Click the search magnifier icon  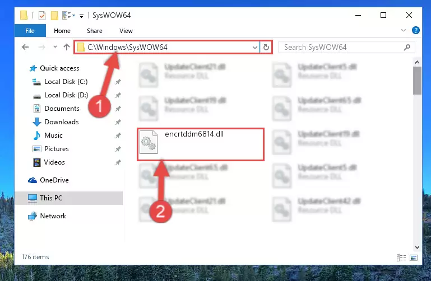point(407,47)
